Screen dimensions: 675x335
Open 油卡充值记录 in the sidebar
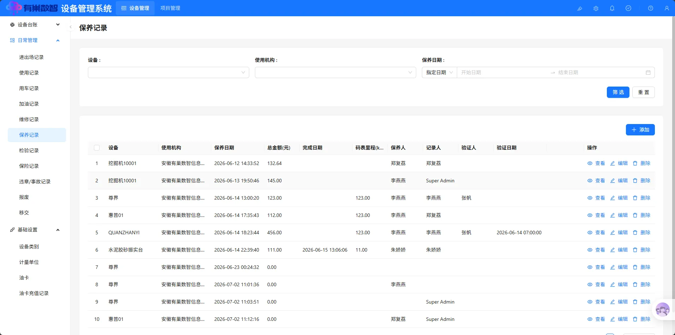37,293
